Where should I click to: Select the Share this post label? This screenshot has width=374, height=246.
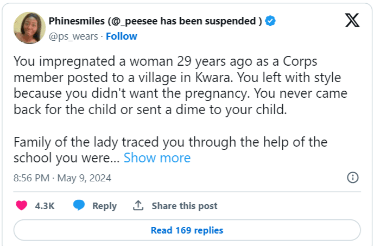coord(184,206)
